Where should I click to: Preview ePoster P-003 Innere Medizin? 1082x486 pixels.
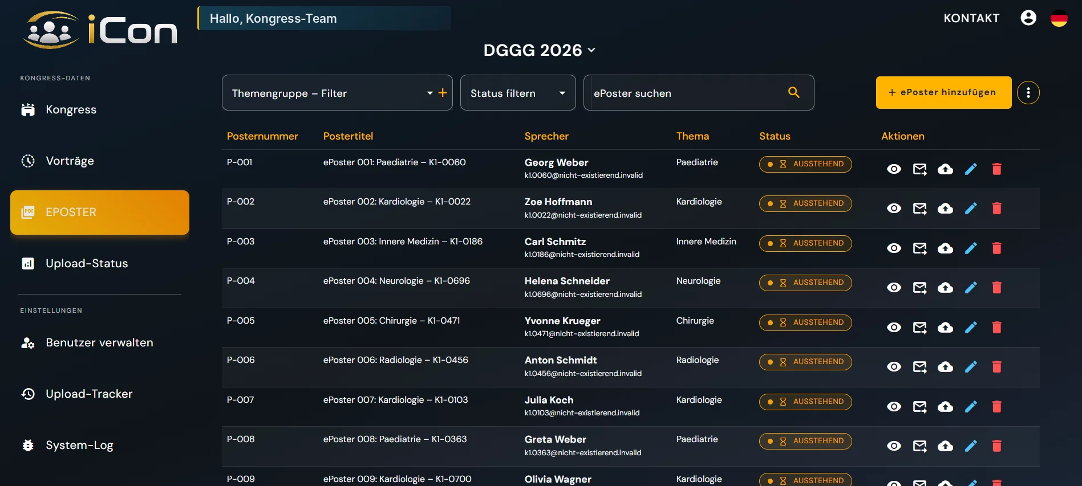coord(894,248)
